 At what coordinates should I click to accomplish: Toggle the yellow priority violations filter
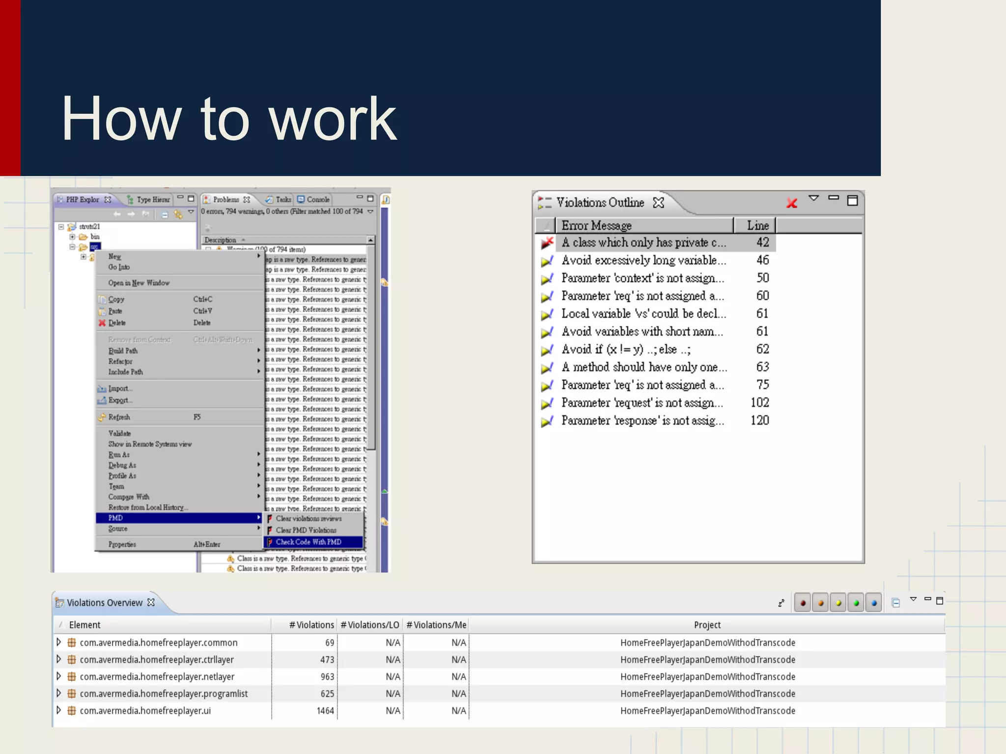click(838, 603)
